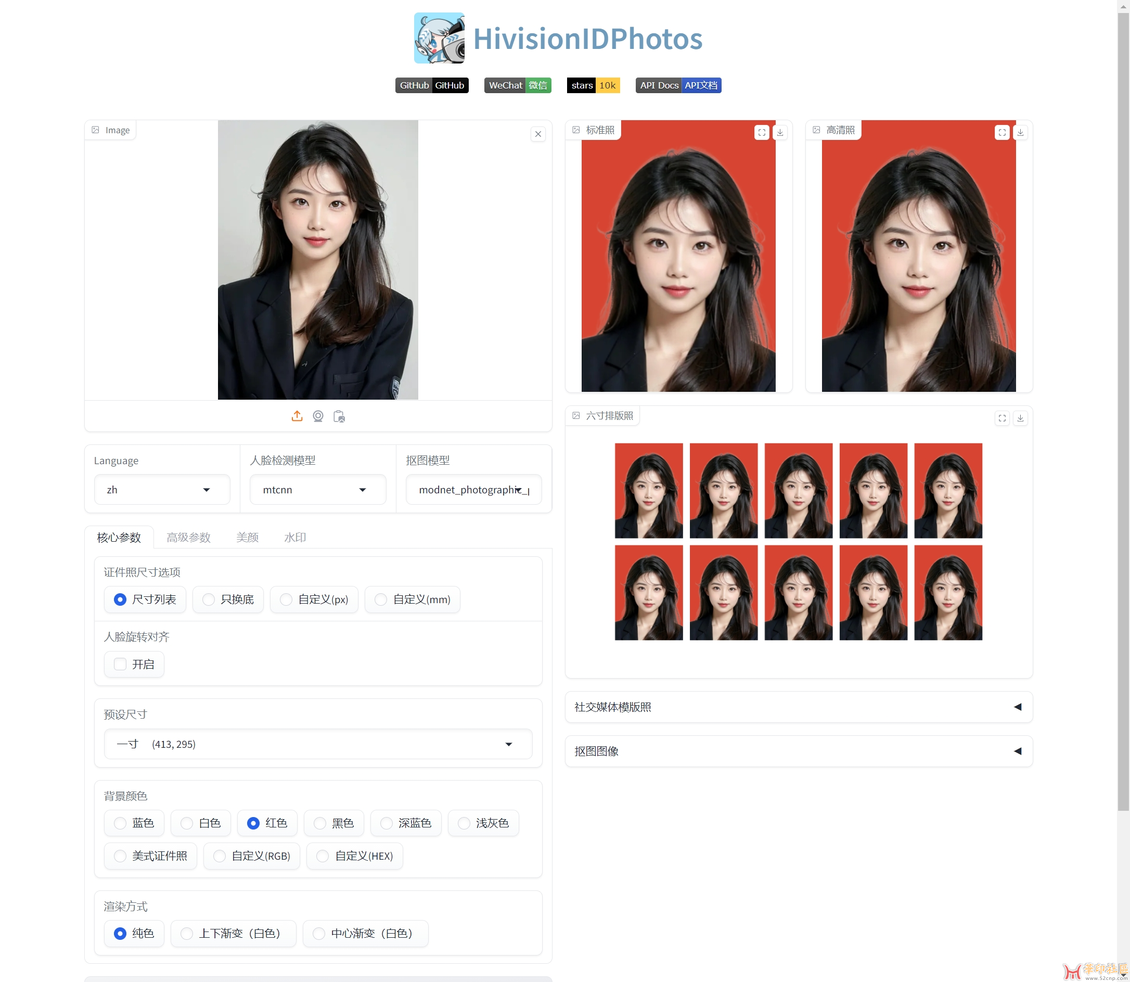The height and width of the screenshot is (982, 1130).
Task: Click the upload image icon
Action: (297, 416)
